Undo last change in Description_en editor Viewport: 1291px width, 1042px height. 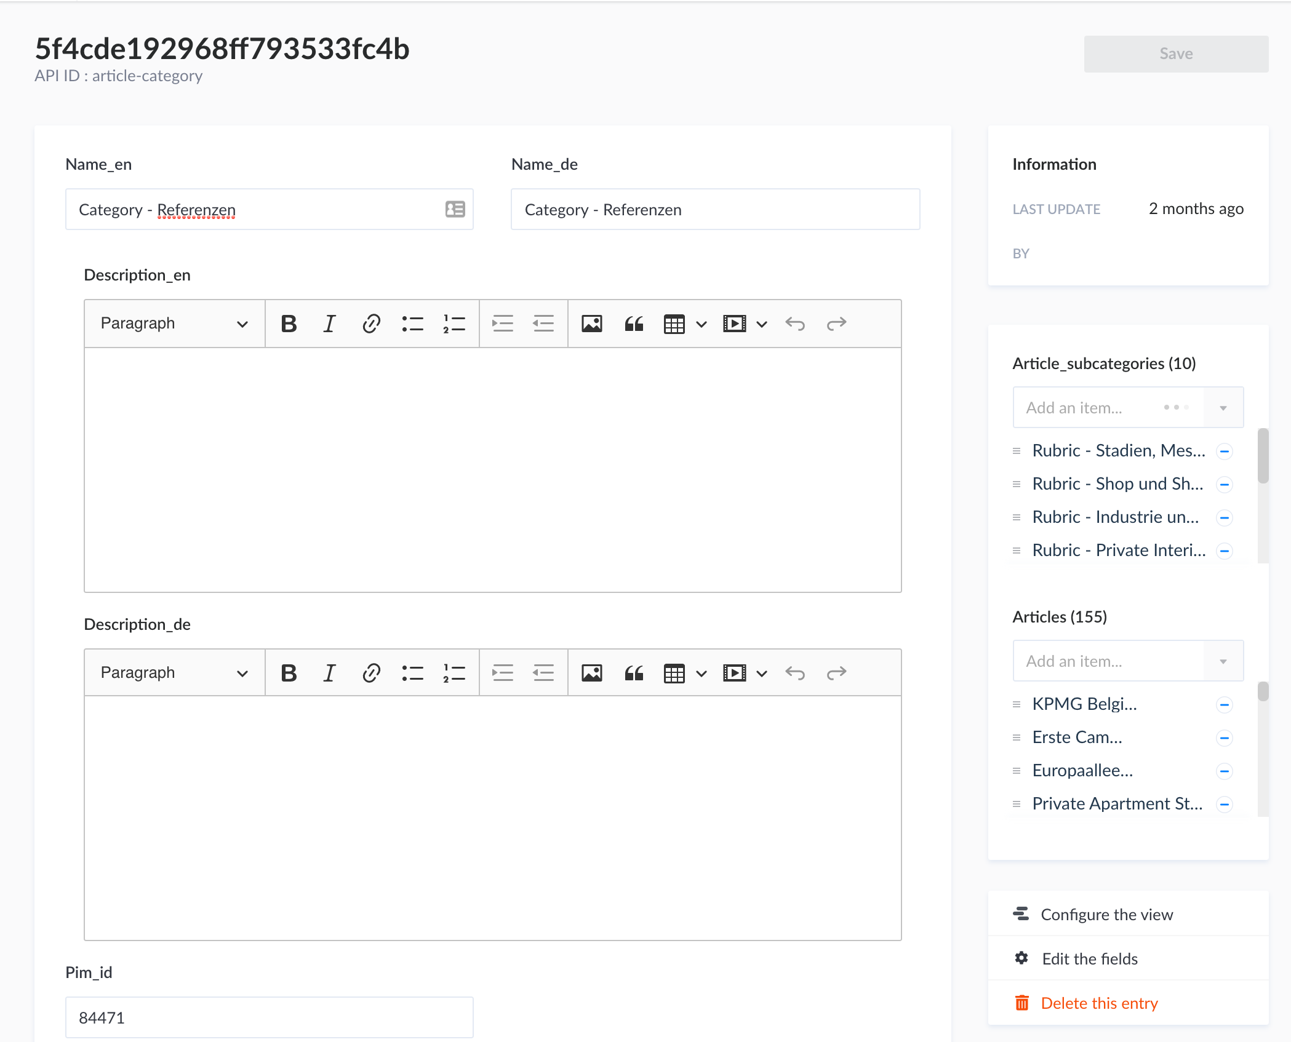click(795, 323)
